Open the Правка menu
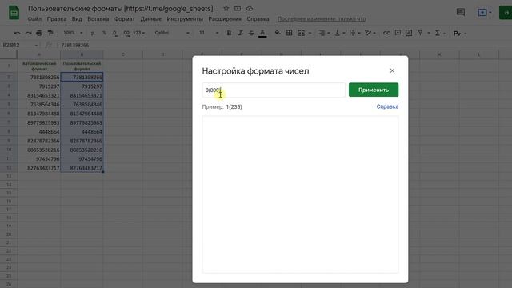Image resolution: width=512 pixels, height=288 pixels. (57, 19)
